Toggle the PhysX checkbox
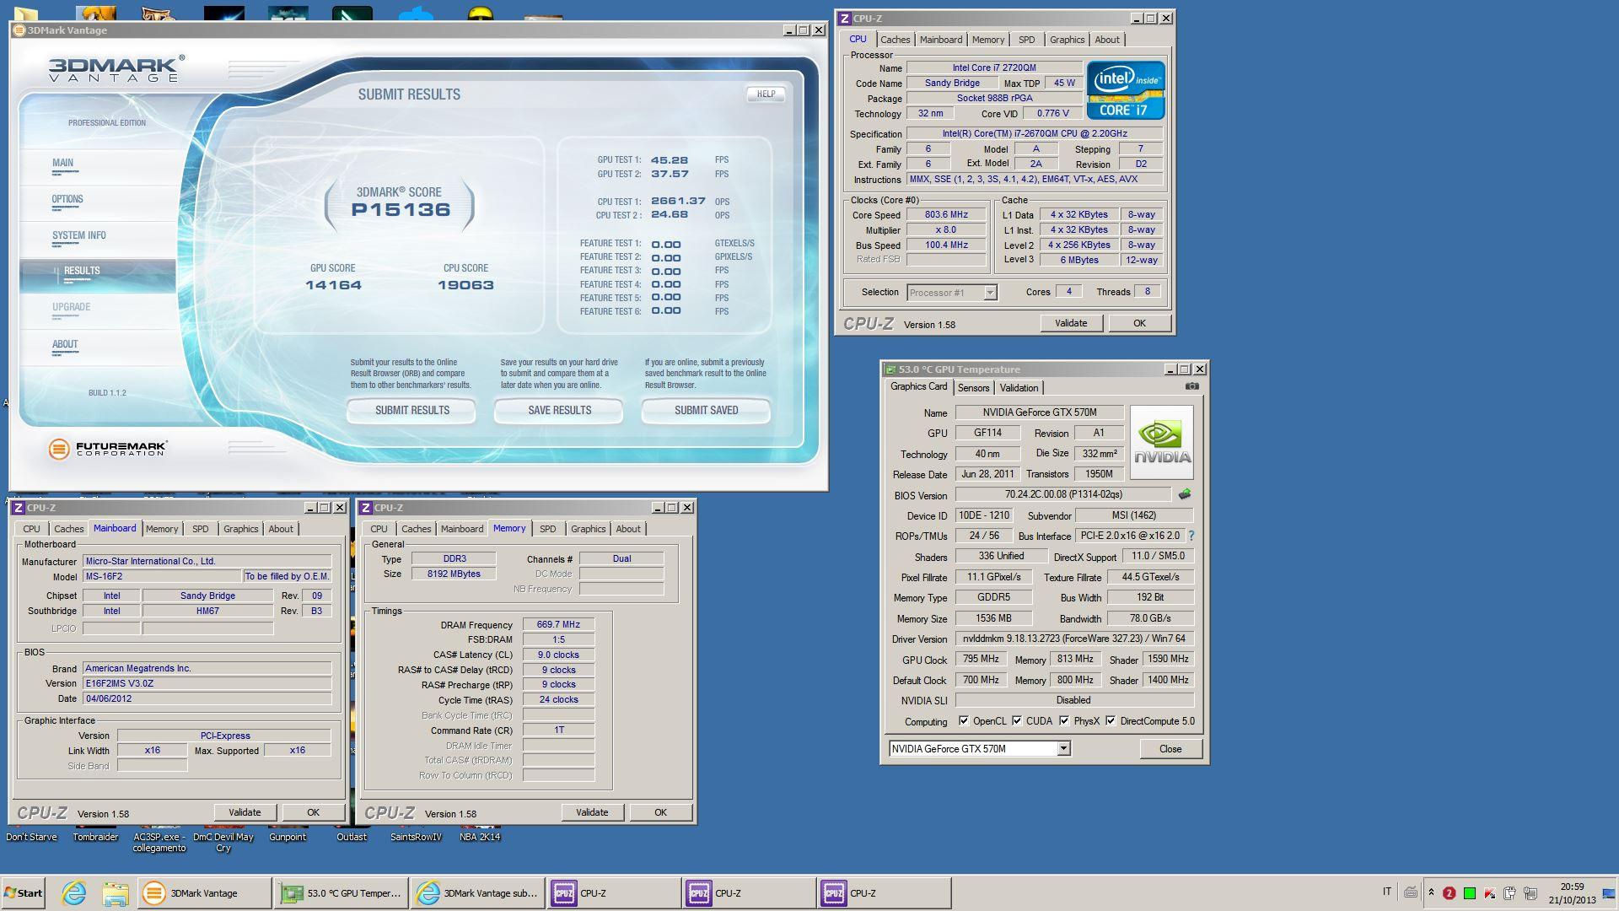 click(x=1064, y=721)
